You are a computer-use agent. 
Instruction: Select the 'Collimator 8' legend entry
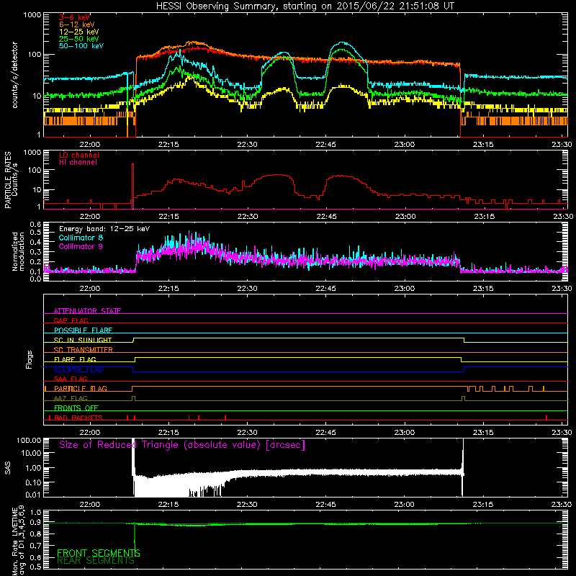(x=81, y=238)
